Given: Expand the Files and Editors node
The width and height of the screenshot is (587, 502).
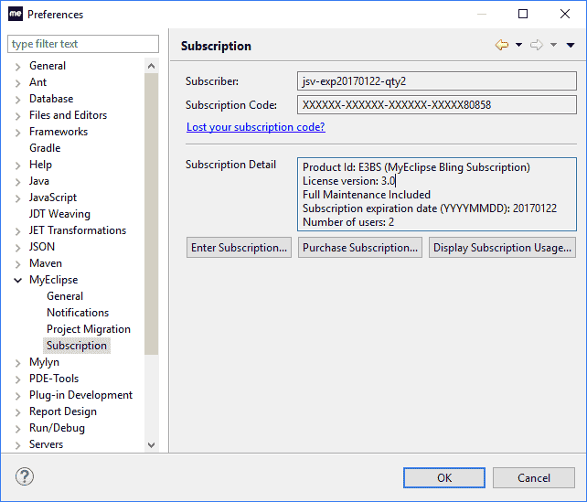Looking at the screenshot, I should pyautogui.click(x=17, y=116).
